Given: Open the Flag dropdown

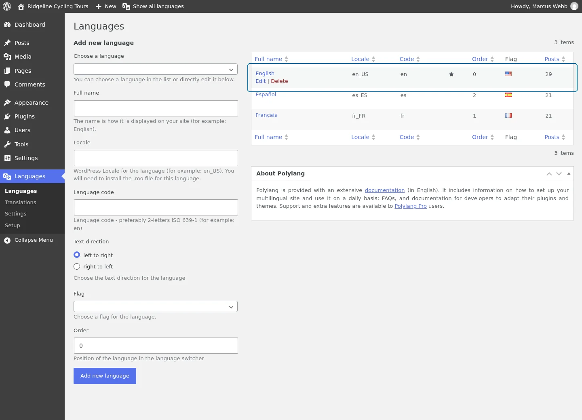Looking at the screenshot, I should (x=156, y=306).
